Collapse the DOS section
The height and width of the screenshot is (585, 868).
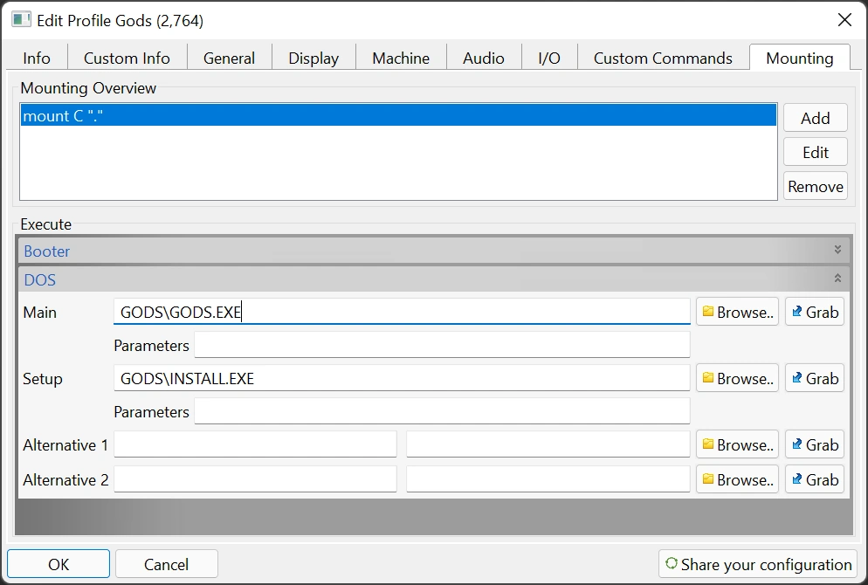coord(837,279)
